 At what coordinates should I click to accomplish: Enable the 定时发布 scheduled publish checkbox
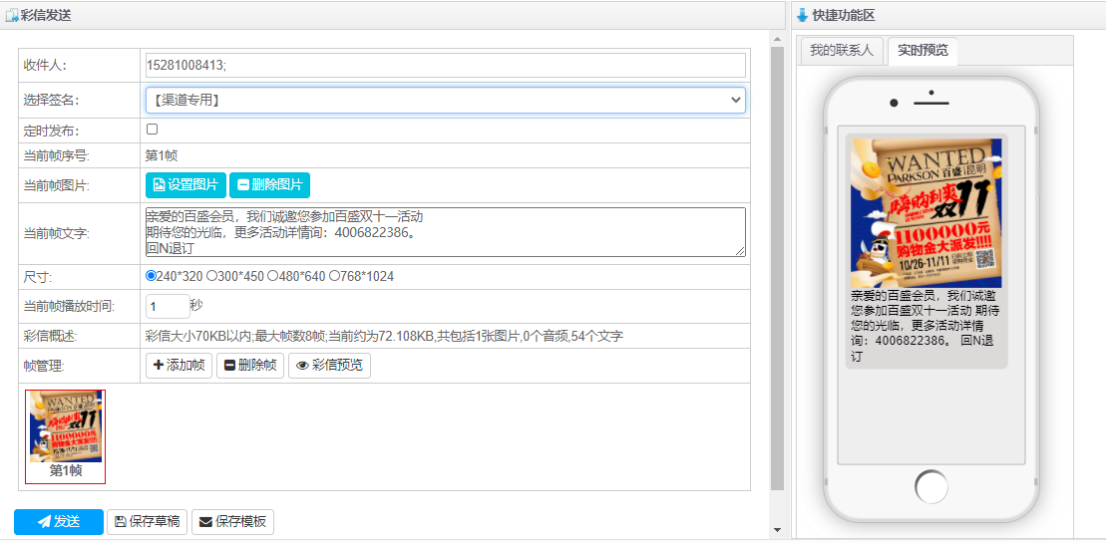(153, 130)
